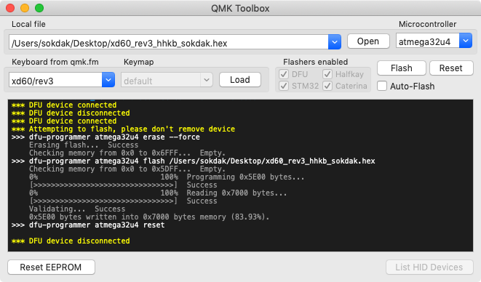Toggle the DFU flasher checkbox

[x=284, y=74]
